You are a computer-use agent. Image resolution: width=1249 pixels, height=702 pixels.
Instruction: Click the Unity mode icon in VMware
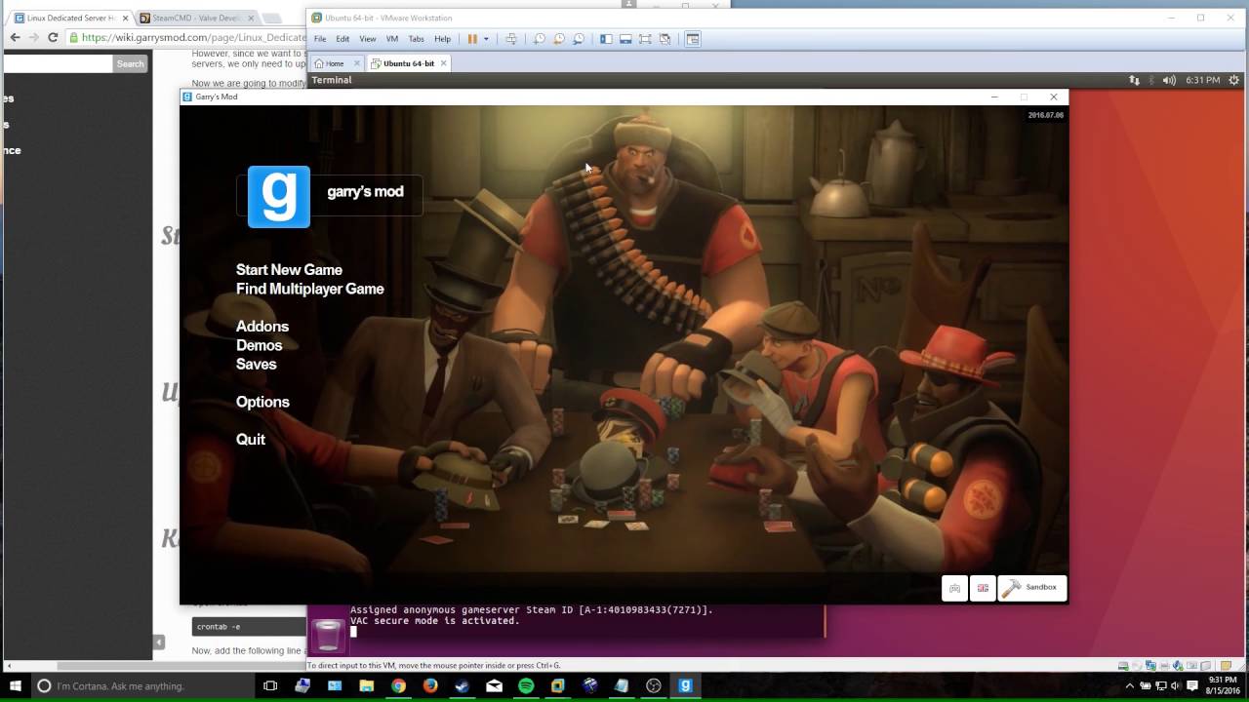[x=665, y=39]
